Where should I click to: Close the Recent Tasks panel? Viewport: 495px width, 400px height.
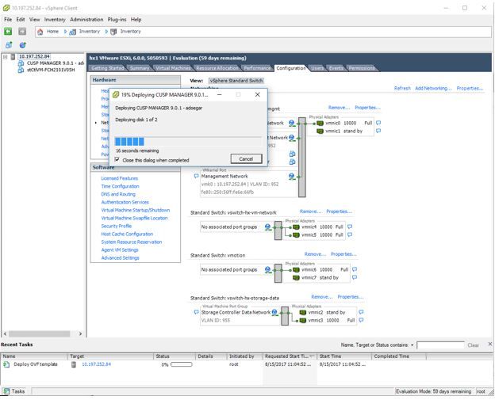pos(490,344)
